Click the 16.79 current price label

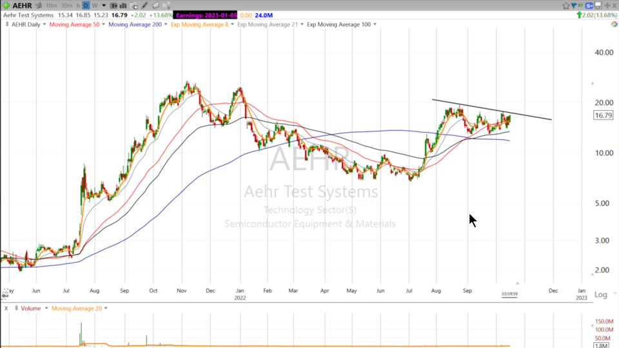604,115
